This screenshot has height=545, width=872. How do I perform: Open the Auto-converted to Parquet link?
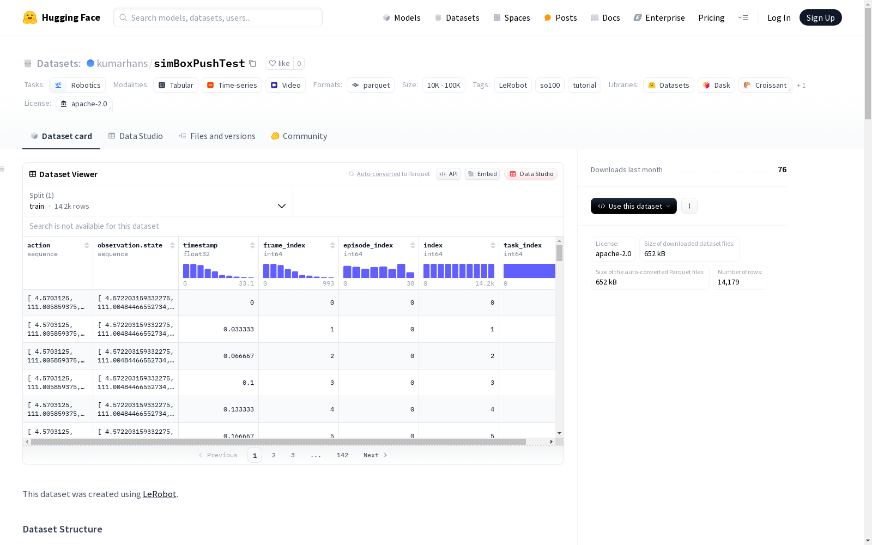[393, 174]
